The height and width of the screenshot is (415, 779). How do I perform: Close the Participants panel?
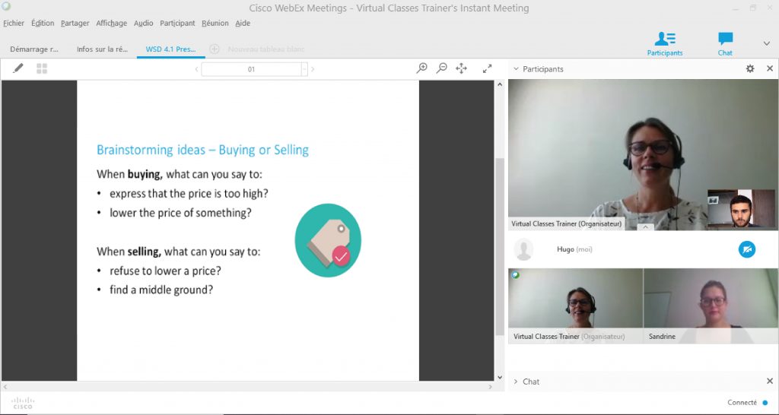(770, 68)
